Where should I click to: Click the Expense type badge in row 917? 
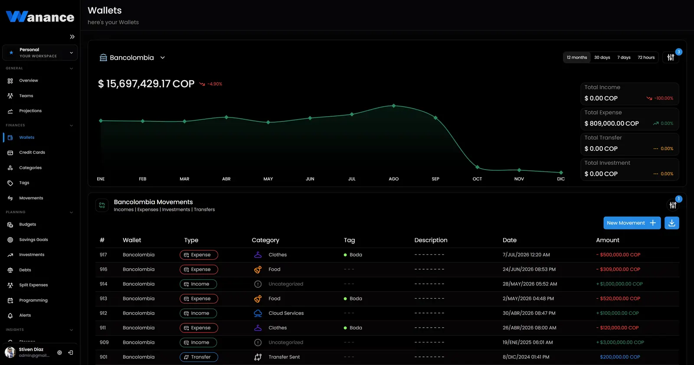tap(199, 255)
